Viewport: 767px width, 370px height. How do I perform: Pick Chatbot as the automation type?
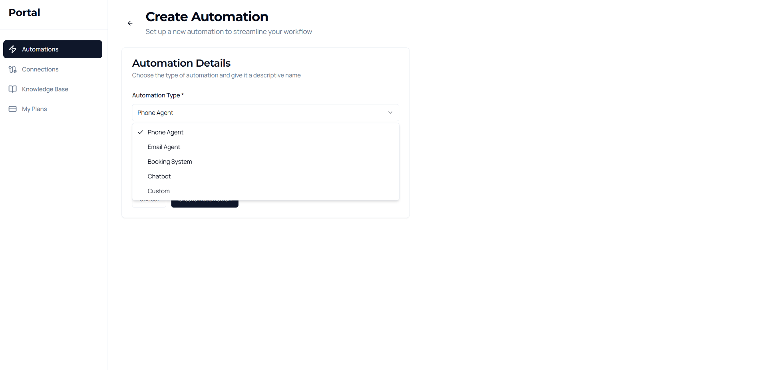click(x=159, y=176)
